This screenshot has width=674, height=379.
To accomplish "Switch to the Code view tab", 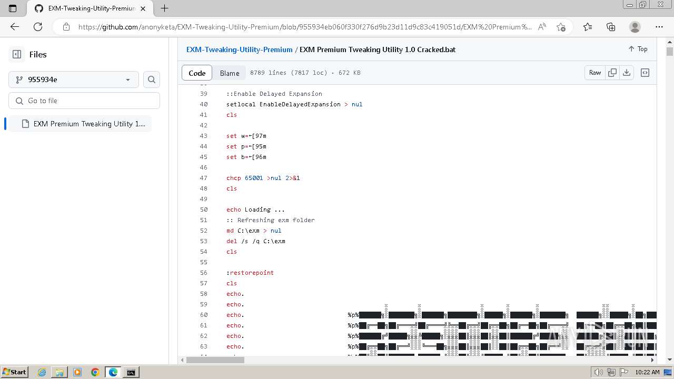I will click(197, 73).
